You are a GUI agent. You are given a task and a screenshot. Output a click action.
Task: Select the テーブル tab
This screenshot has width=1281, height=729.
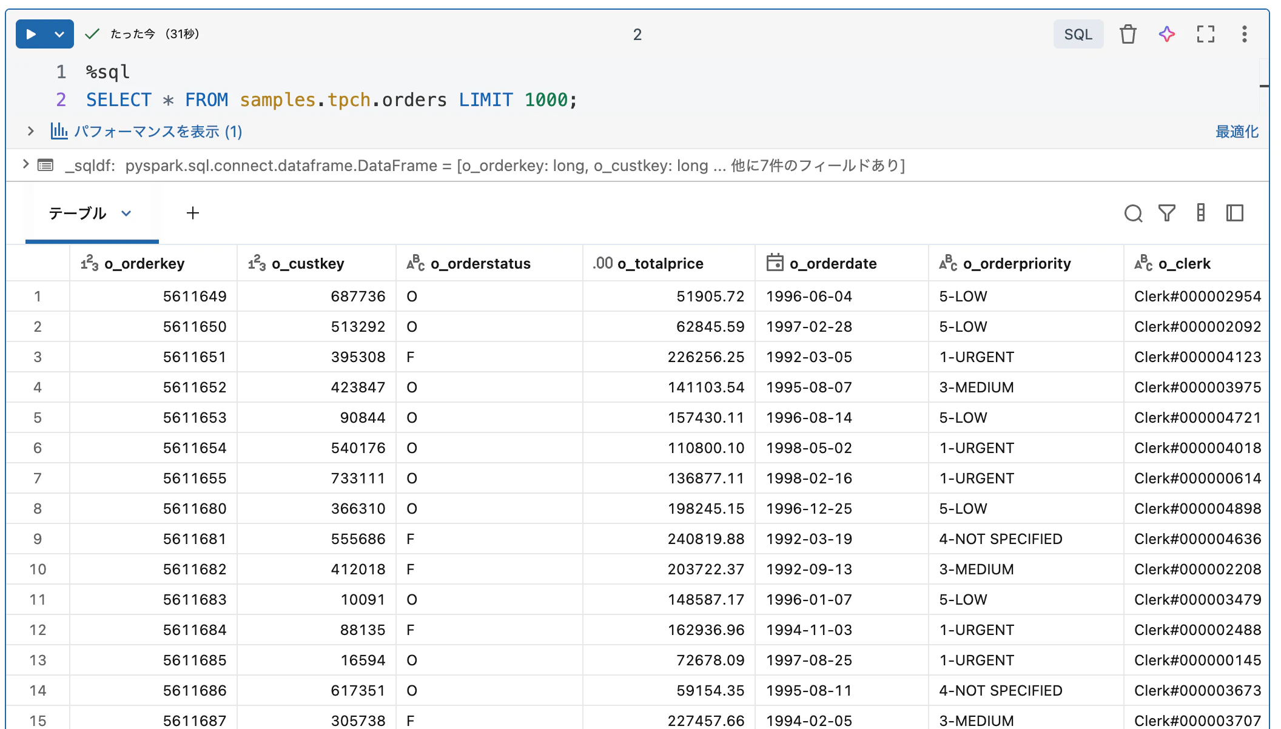coord(77,213)
